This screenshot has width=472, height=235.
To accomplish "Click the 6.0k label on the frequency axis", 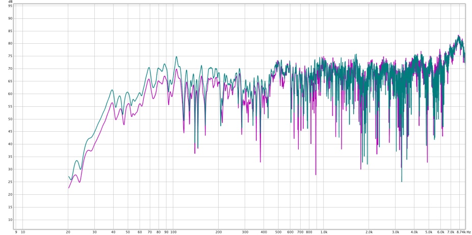I will (441, 232).
